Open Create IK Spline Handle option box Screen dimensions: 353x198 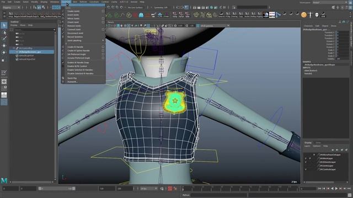pos(103,51)
